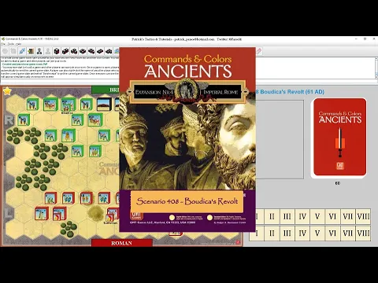378x283 pixels.
Task: Roll seven dice using the seven-dice icon
Action: [109, 51]
